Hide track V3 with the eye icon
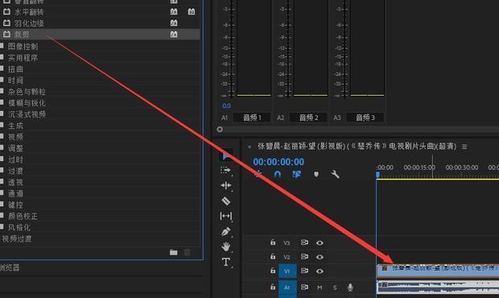Screen dimensions: 499x298 tap(320, 243)
